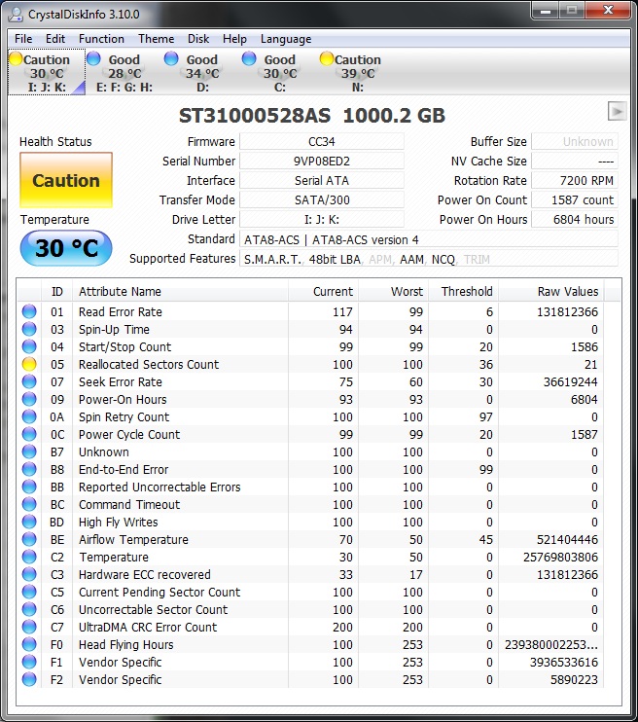The width and height of the screenshot is (638, 722).
Task: Select the Head Flying Hours attribute name
Action: tap(126, 644)
